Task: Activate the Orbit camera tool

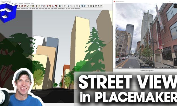Action: point(36,6)
